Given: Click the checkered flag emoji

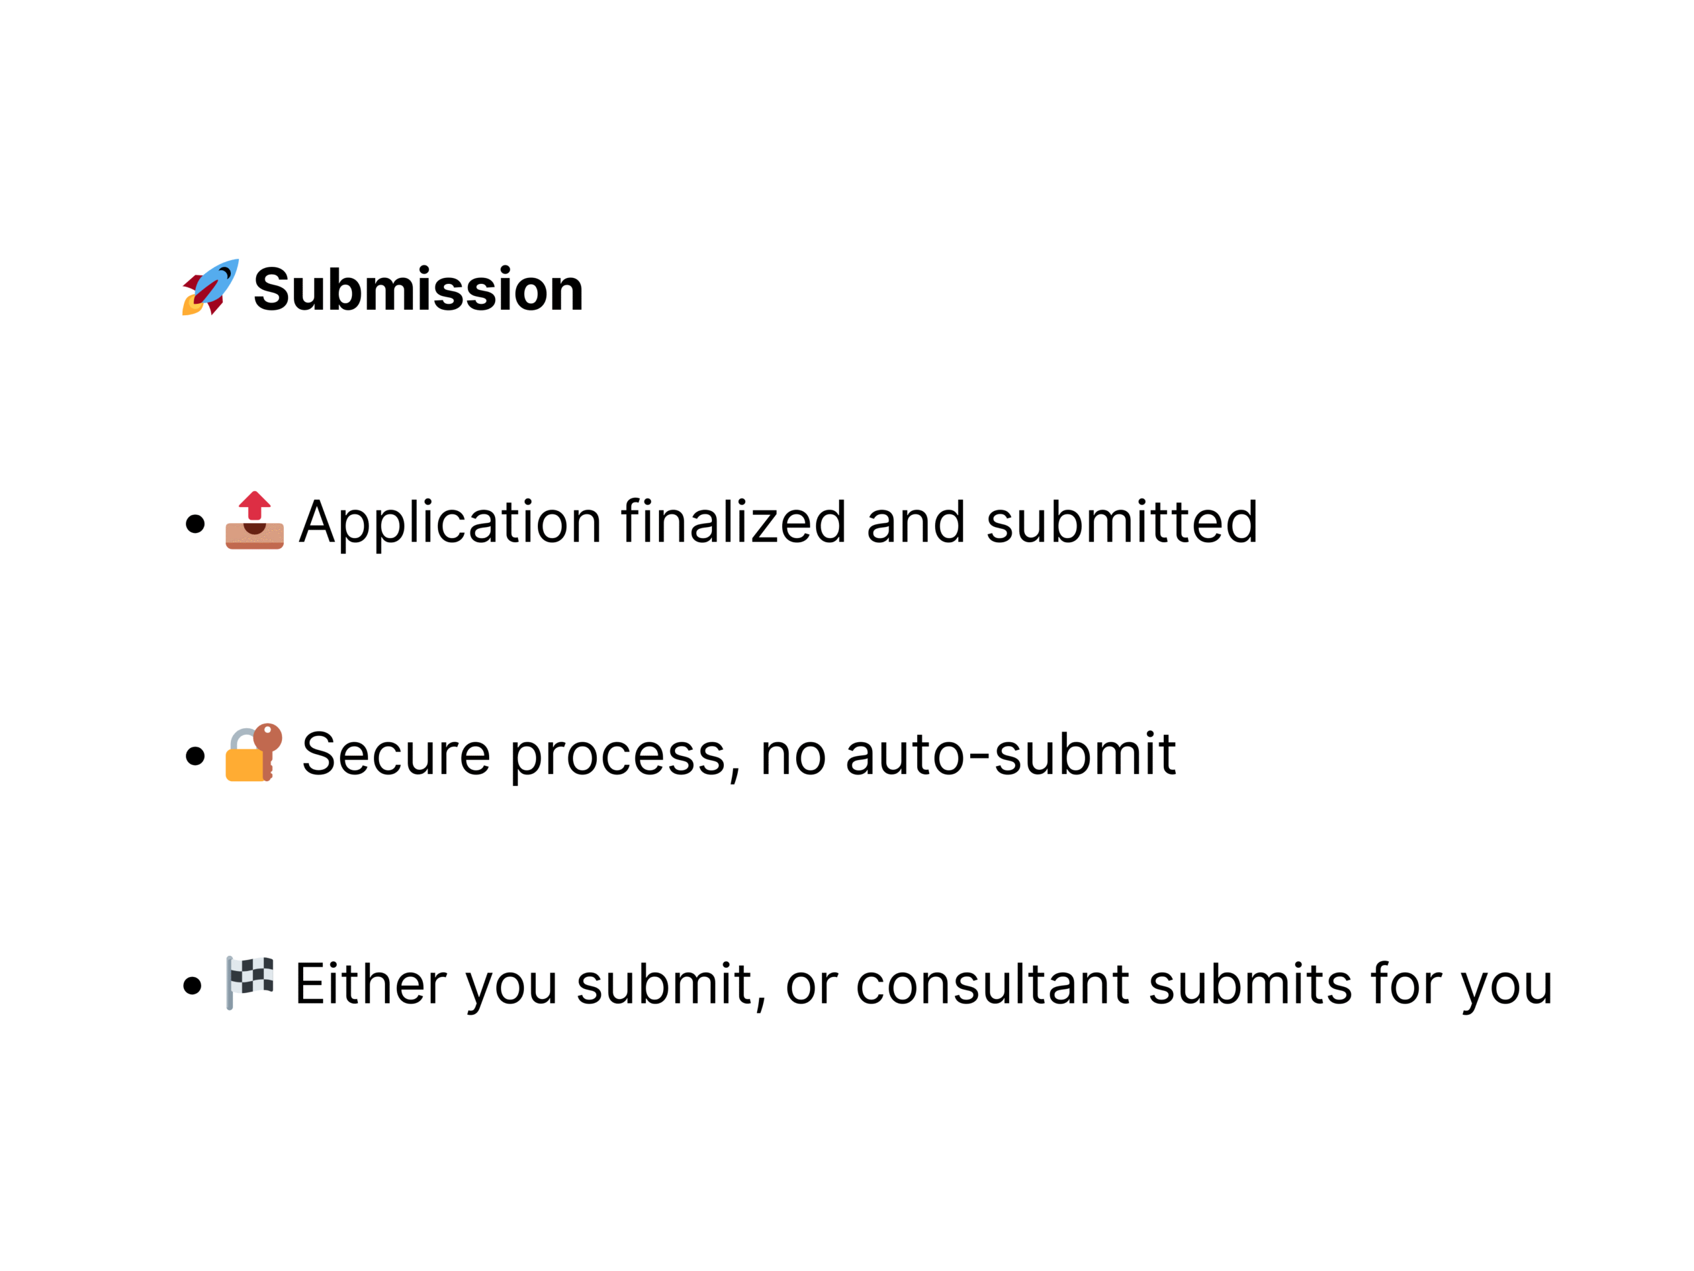Looking at the screenshot, I should (249, 982).
